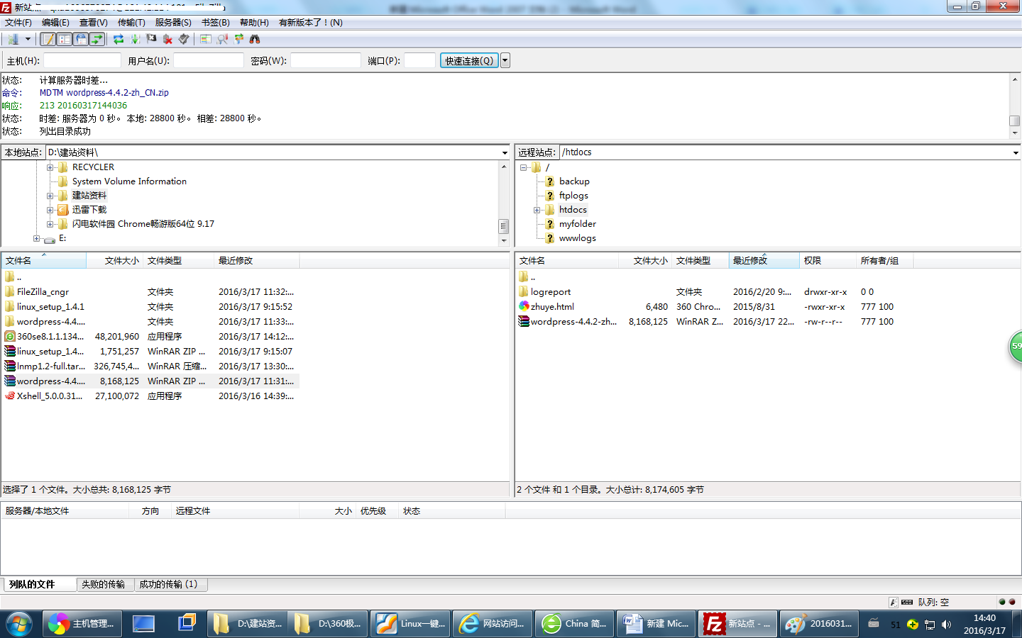Open the 查看(V) menu
This screenshot has width=1022, height=638.
click(x=93, y=23)
